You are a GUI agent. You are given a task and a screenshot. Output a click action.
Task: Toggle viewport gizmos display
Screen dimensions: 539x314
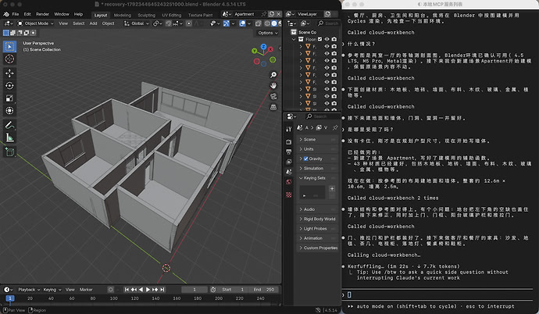227,23
